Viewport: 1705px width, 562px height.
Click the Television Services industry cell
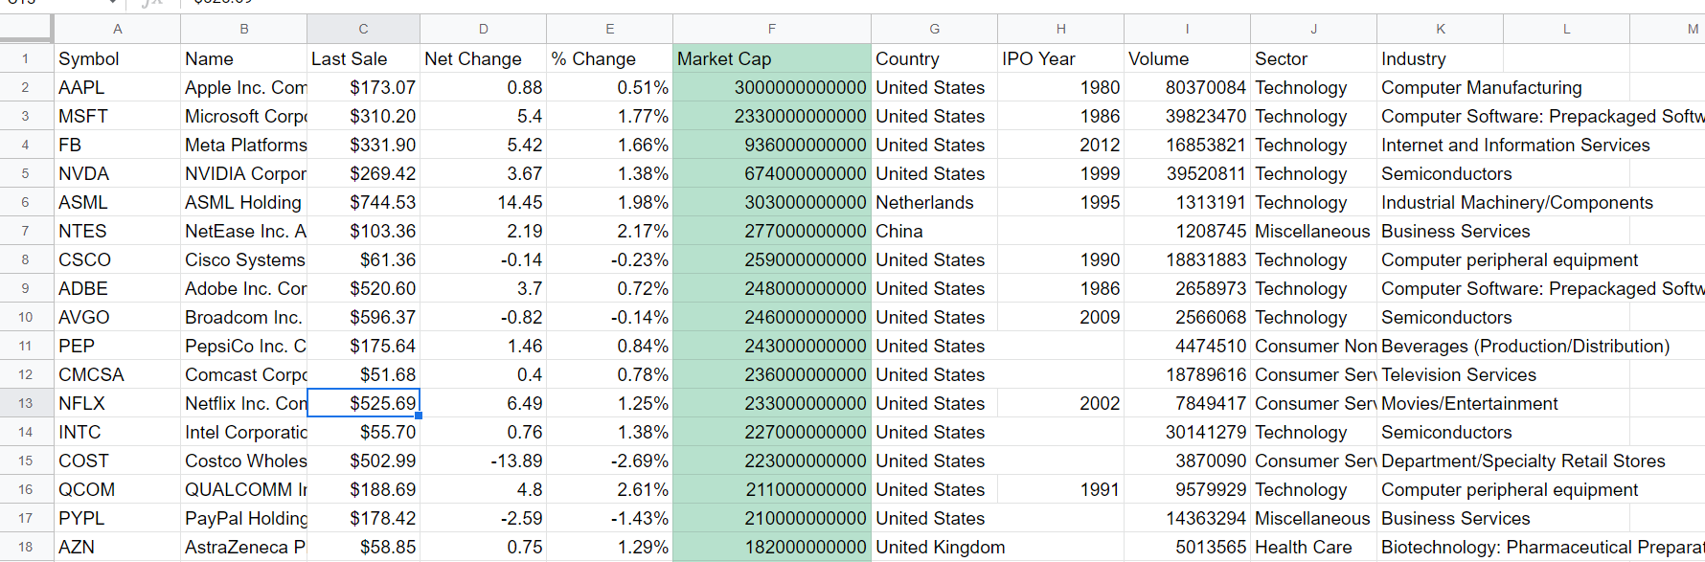point(1459,374)
